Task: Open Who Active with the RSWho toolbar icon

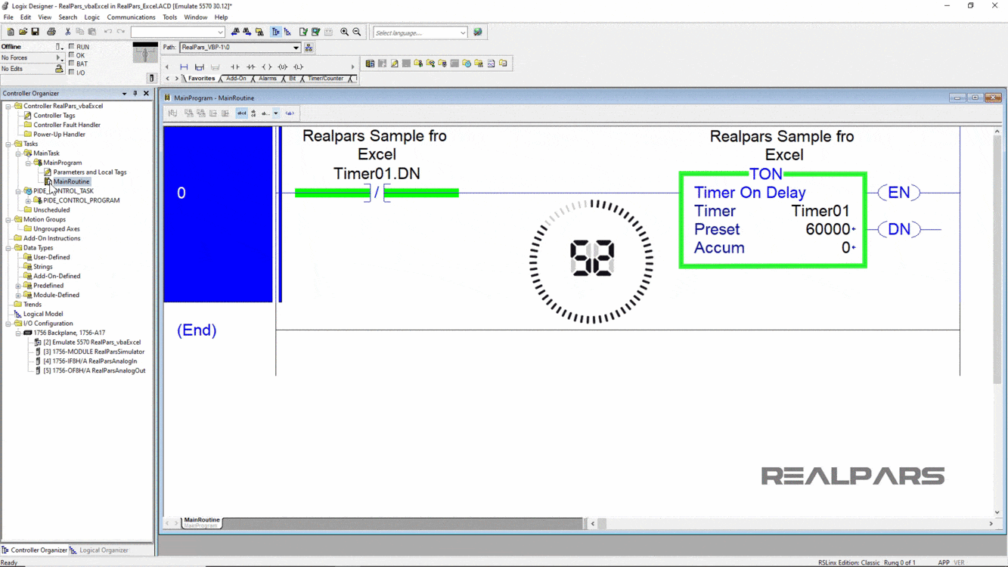Action: click(x=309, y=47)
